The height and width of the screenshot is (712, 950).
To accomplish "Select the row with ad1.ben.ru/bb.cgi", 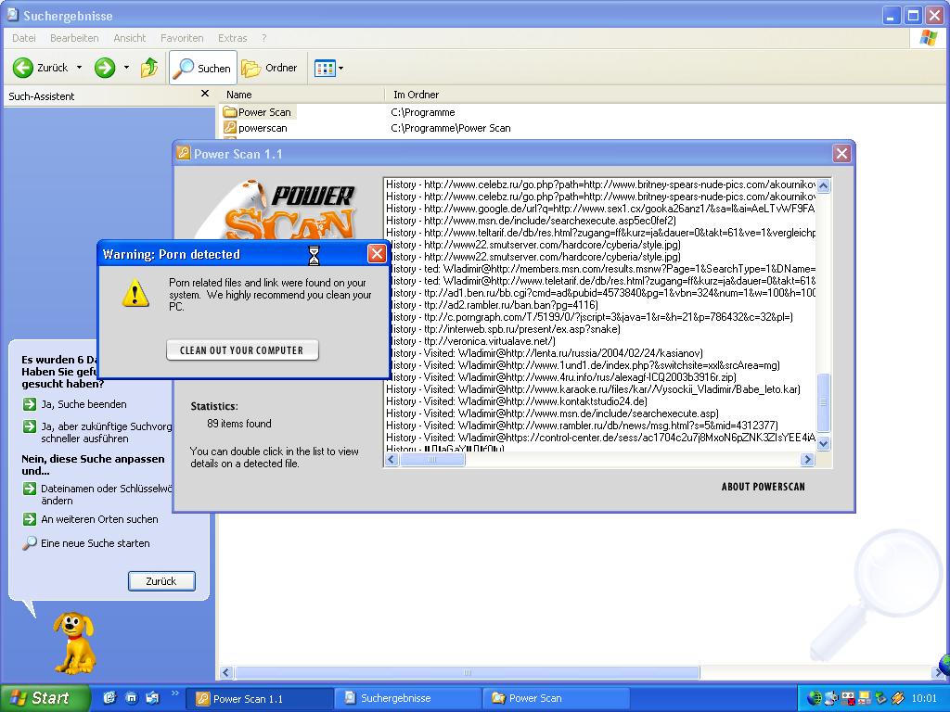I will pyautogui.click(x=600, y=293).
